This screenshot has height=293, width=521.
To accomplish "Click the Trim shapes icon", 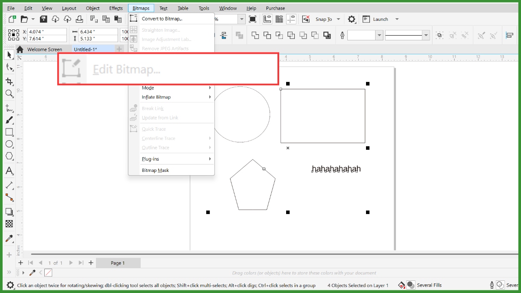I will tap(267, 35).
